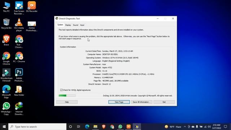Viewport: 231px width, 130px height.
Task: Click the volume speaker tray icon
Action: pyautogui.click(x=209, y=127)
